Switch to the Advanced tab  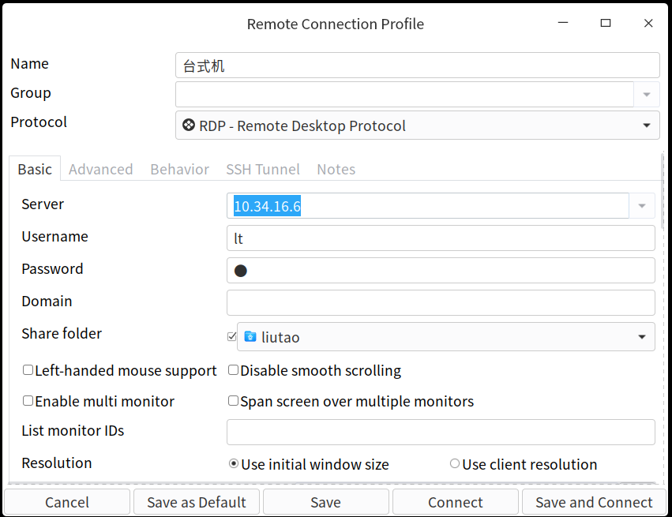101,170
